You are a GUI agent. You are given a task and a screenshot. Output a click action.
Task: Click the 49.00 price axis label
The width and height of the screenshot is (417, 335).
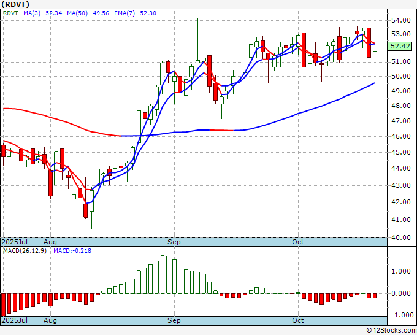(x=400, y=91)
